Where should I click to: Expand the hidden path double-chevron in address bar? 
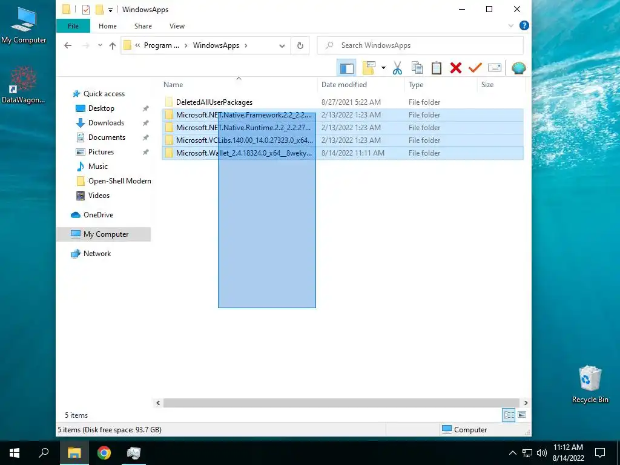pos(137,45)
